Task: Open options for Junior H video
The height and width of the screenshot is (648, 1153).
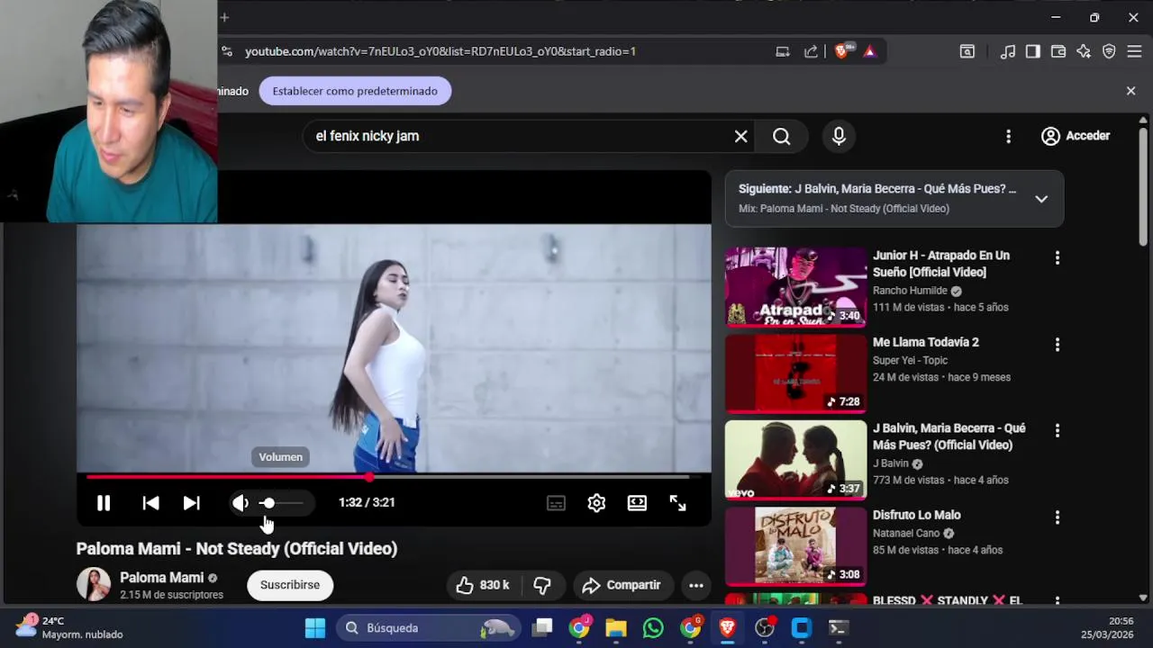Action: point(1057,257)
